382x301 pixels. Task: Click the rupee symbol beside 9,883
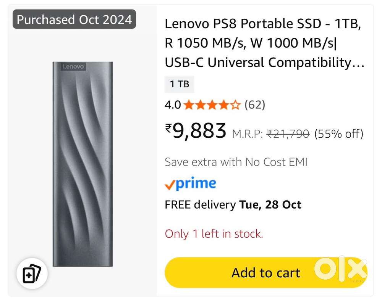tap(168, 128)
